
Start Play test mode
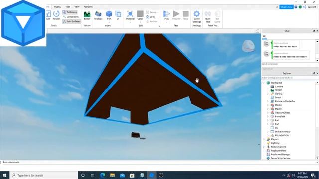pos(166,15)
